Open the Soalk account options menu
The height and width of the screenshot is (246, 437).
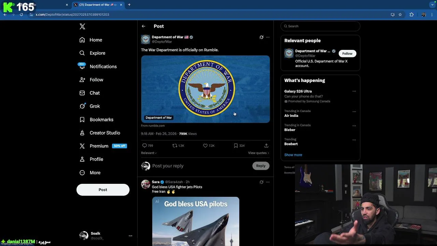tap(130, 236)
